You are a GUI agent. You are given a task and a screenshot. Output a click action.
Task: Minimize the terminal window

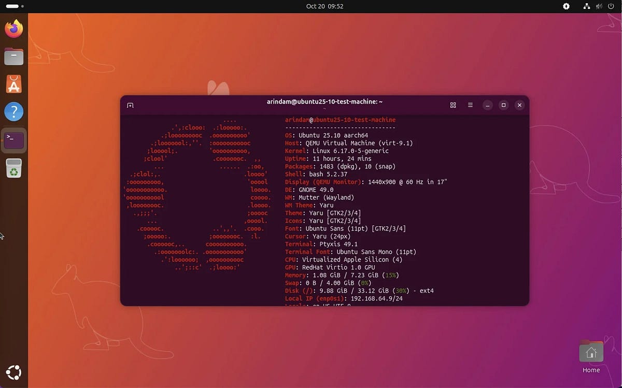click(487, 105)
